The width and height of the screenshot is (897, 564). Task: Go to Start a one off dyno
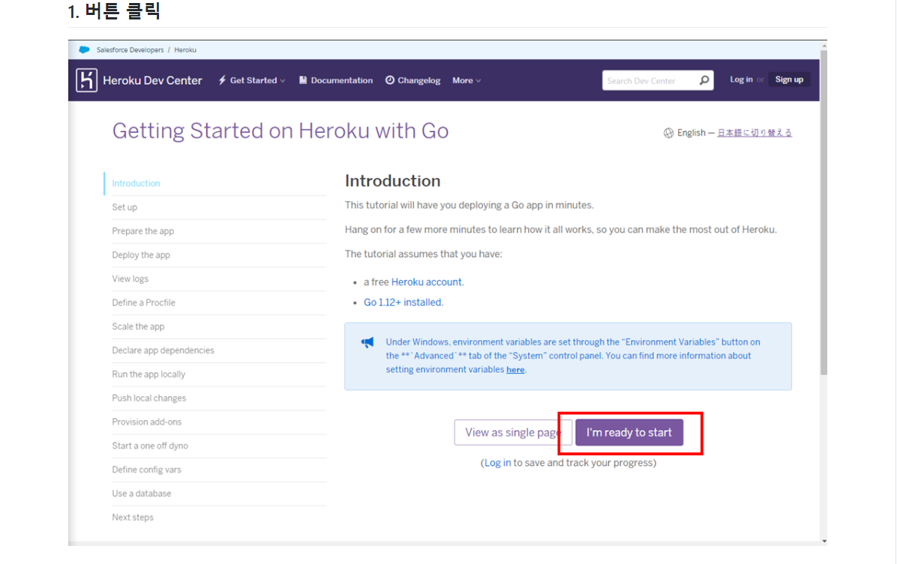tap(150, 446)
